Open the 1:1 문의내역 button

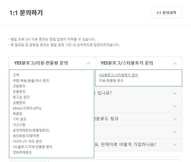coord(166,13)
